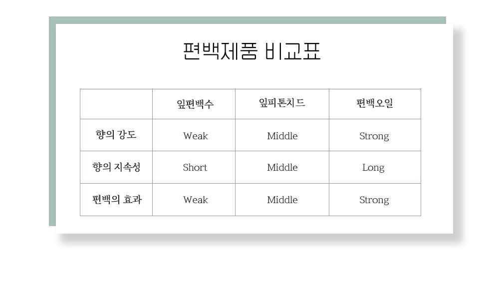This screenshot has width=499, height=281.
Task: Click Strong cell in 향의 강도 row
Action: pos(375,135)
